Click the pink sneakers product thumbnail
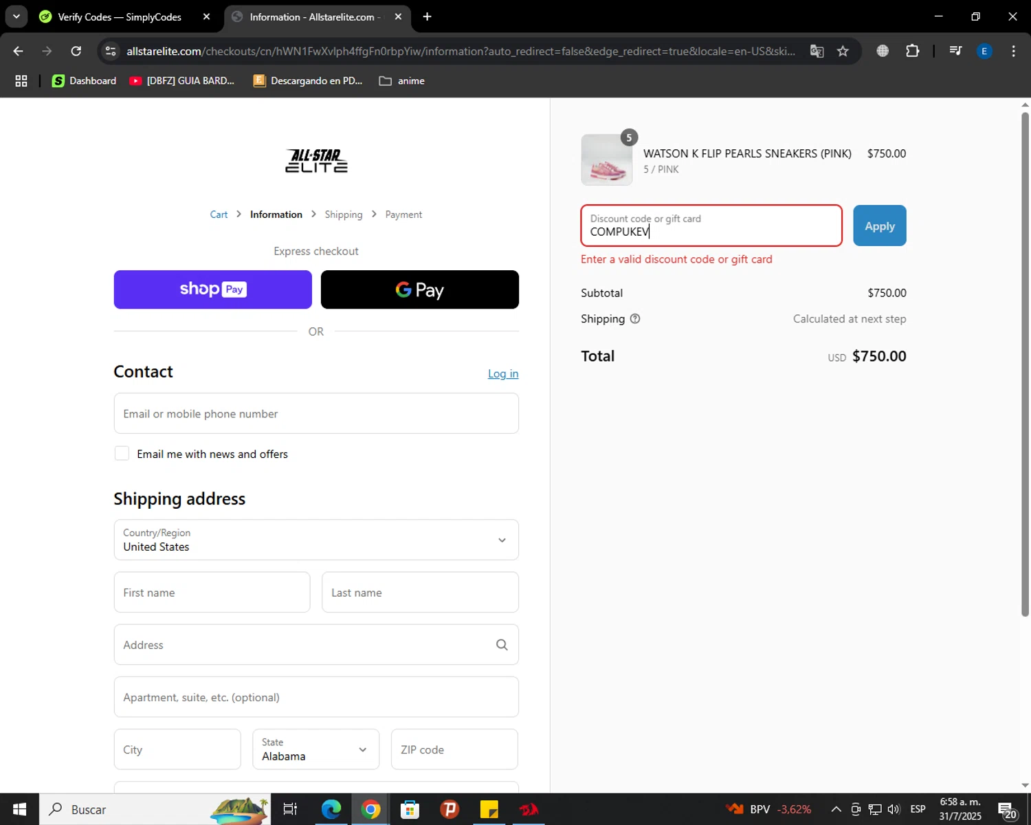Image resolution: width=1031 pixels, height=825 pixels. 607,160
